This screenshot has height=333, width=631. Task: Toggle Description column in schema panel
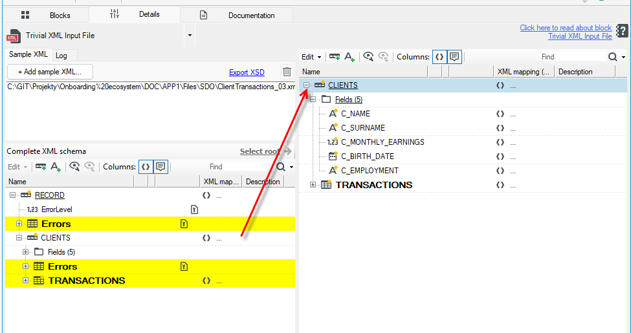click(161, 167)
